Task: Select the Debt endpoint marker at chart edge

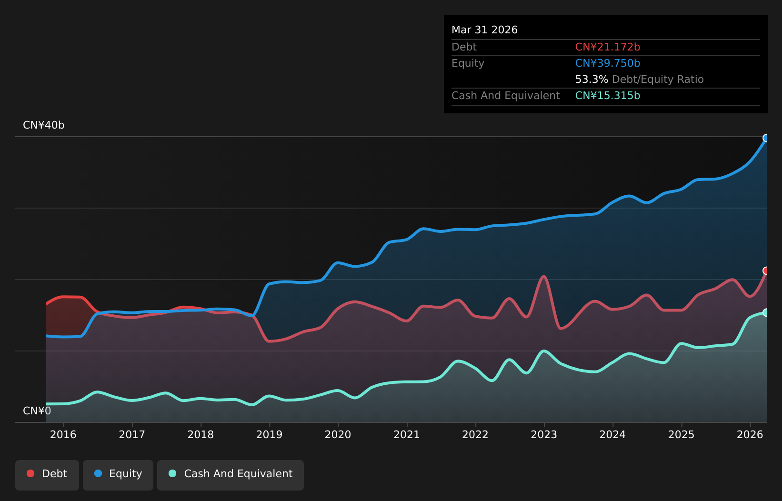Action: coord(766,271)
